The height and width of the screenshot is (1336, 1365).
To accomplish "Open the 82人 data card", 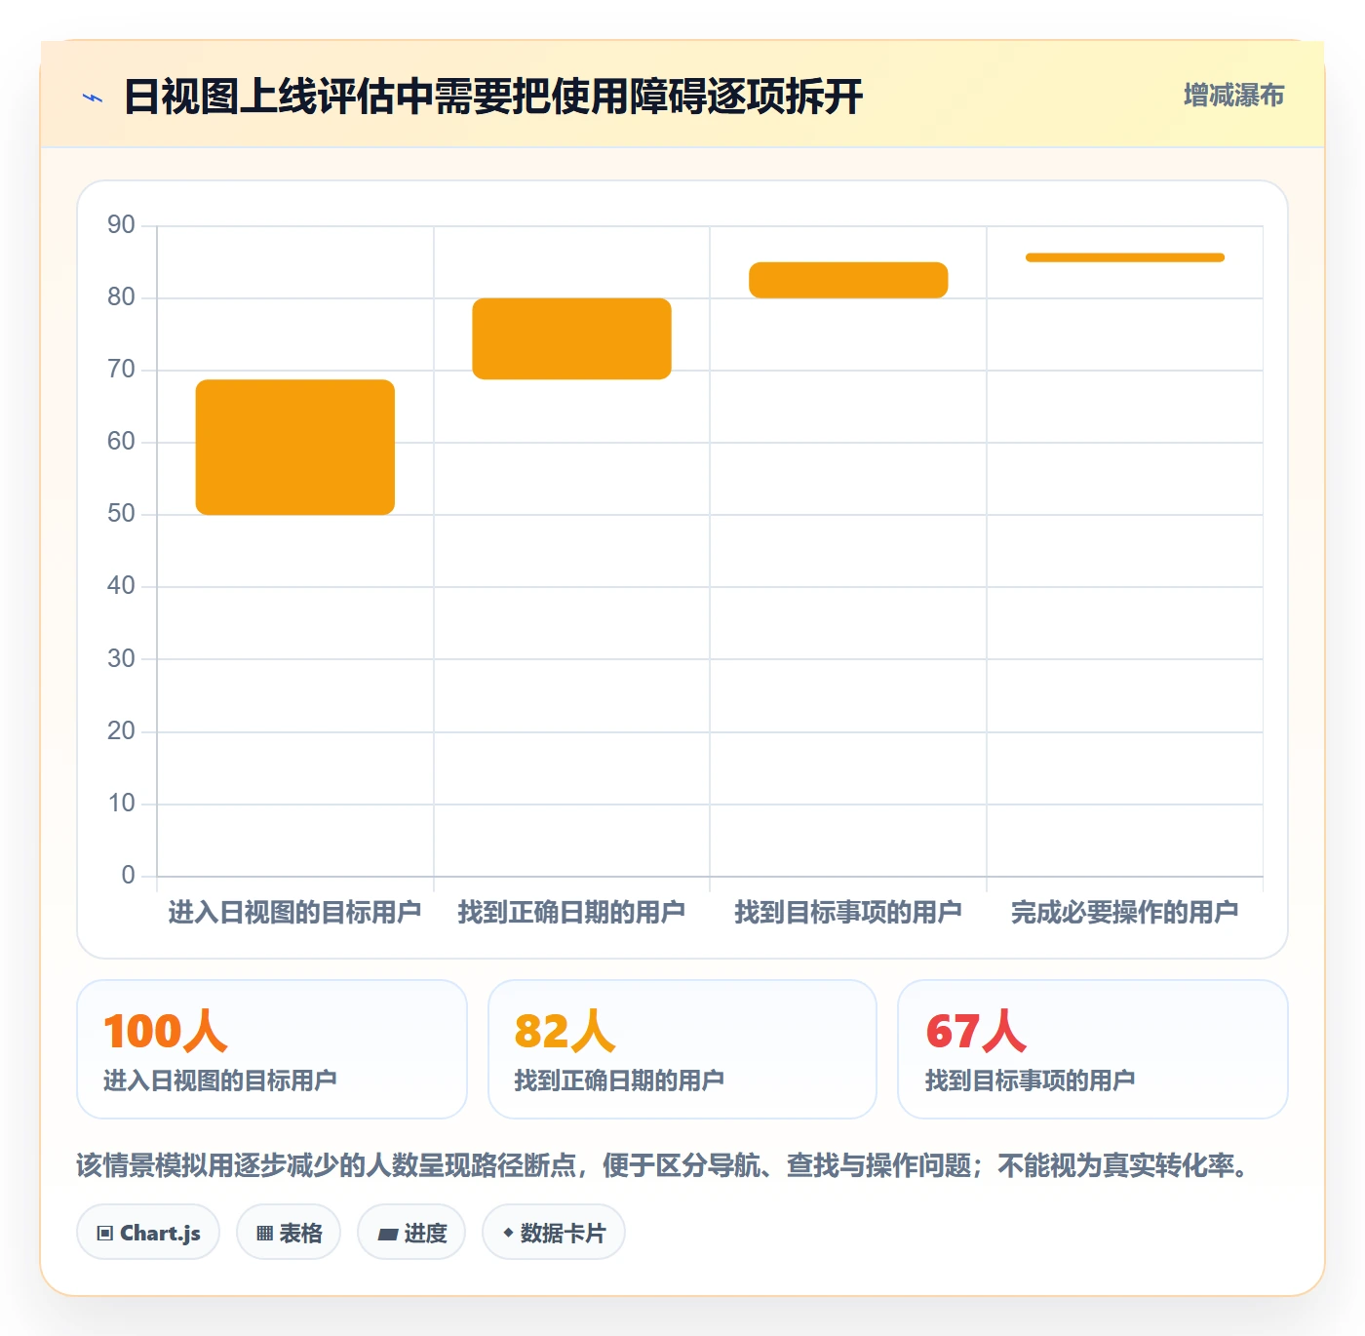I will [682, 1049].
